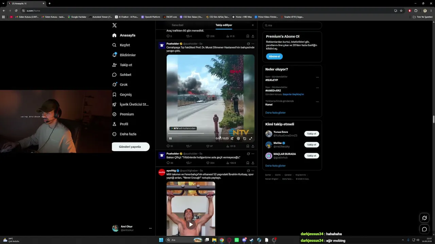The width and height of the screenshot is (435, 244).
Task: Open Discord from the taskbar
Action: [244, 240]
